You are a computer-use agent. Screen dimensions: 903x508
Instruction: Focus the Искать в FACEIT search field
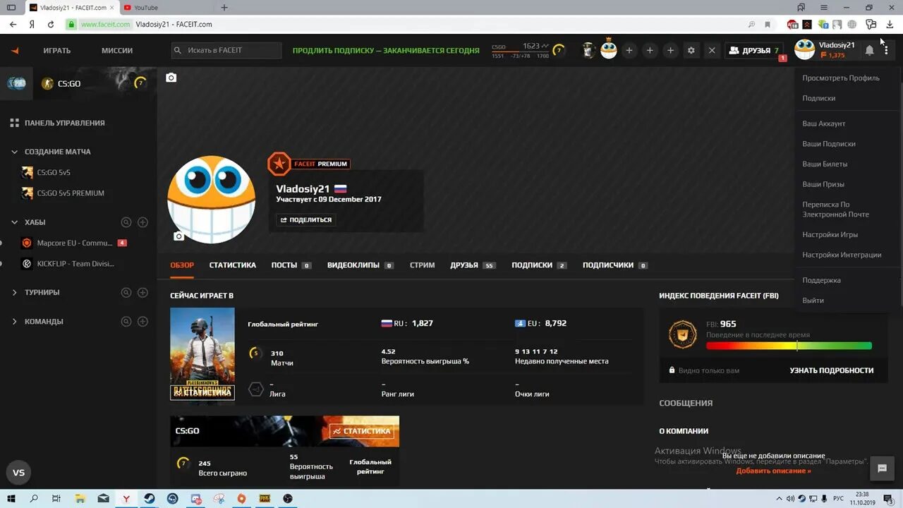[x=226, y=50]
